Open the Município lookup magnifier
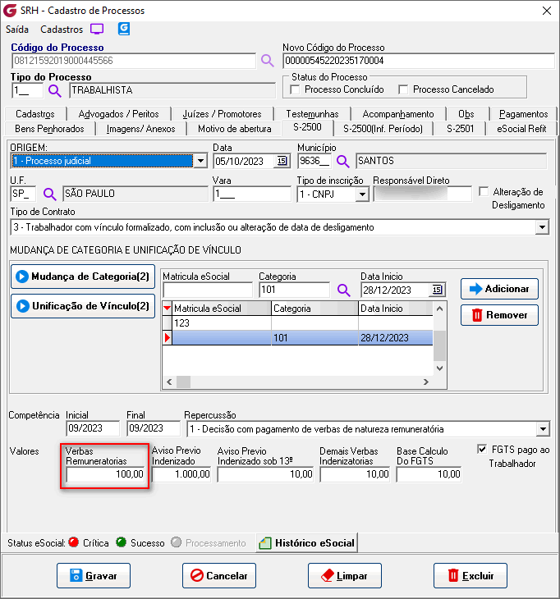The height and width of the screenshot is (599, 560). point(343,161)
